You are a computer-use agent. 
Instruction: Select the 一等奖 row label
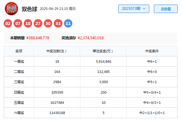pos(19,61)
